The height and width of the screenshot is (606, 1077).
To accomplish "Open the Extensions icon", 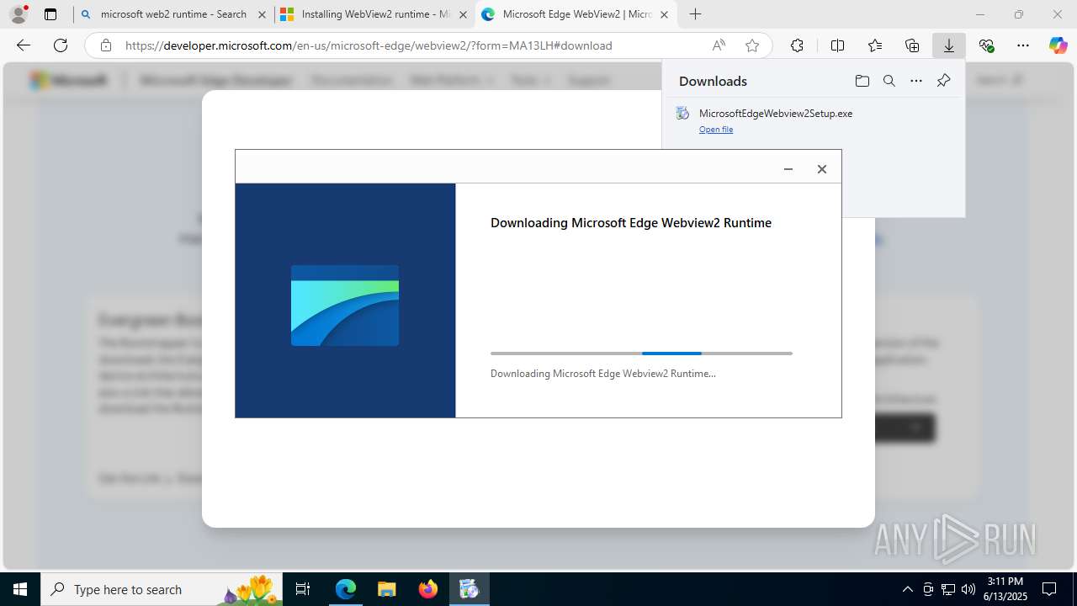I will click(x=797, y=45).
